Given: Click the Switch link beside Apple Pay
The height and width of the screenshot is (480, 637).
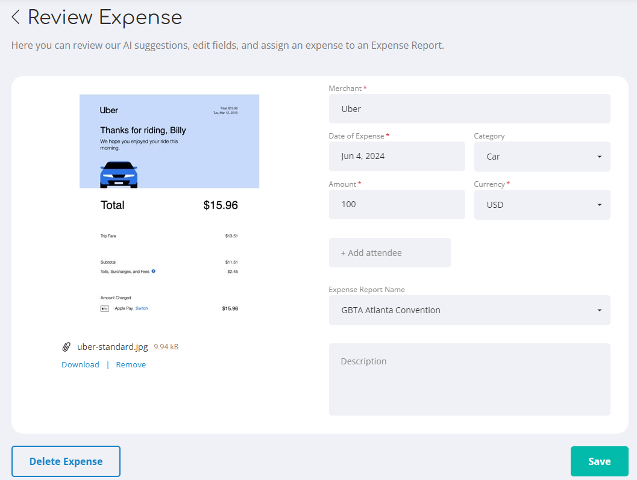Looking at the screenshot, I should 142,308.
